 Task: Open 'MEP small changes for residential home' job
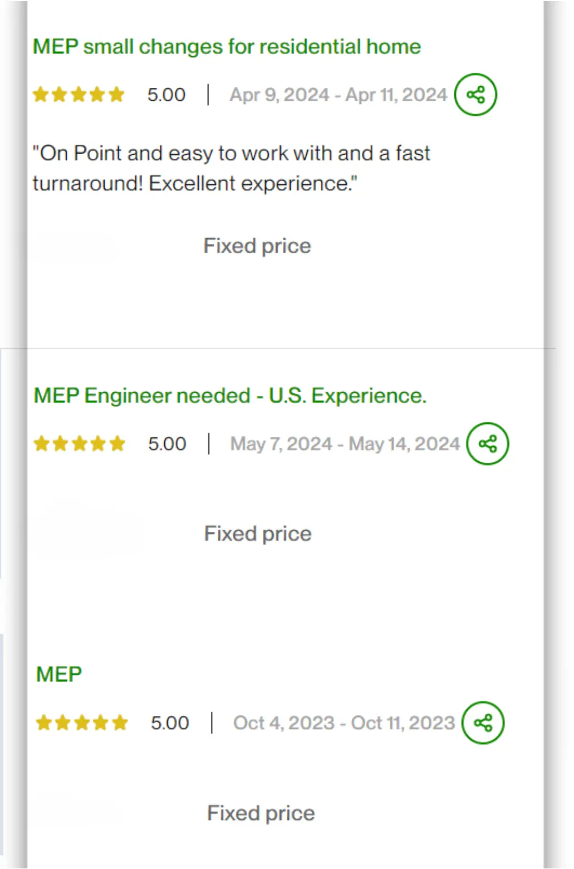pyautogui.click(x=227, y=46)
